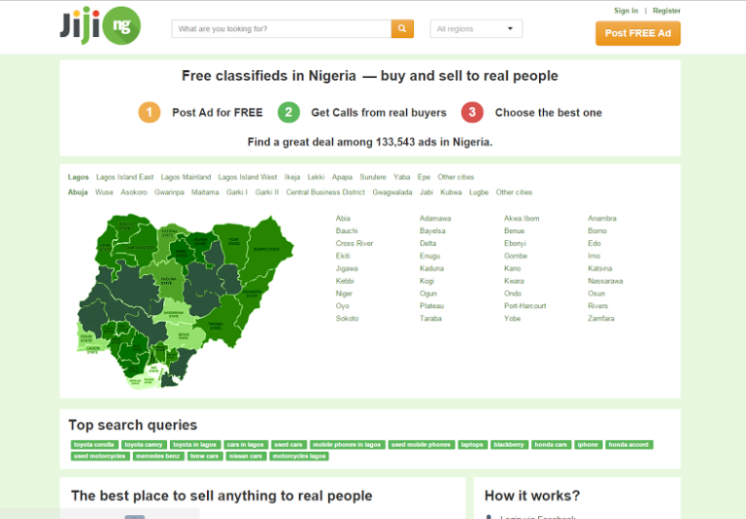Select the toyota corolla search tag

(x=94, y=444)
